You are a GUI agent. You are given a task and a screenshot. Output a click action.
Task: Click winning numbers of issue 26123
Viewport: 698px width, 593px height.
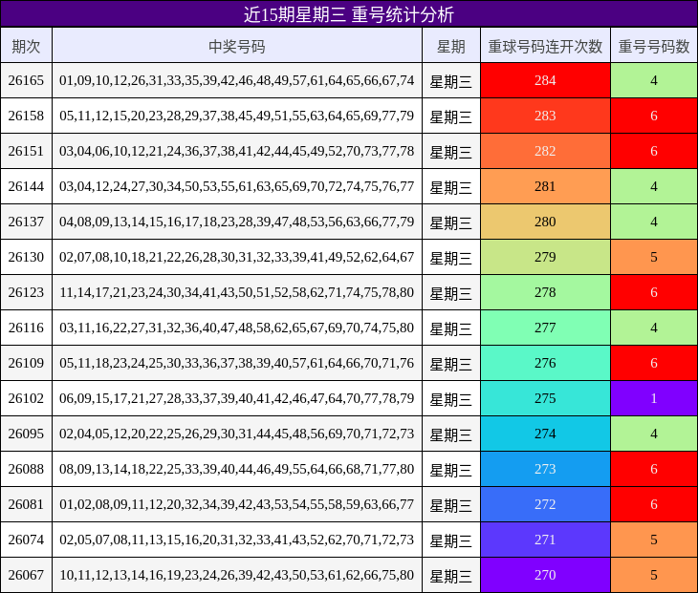pos(237,292)
